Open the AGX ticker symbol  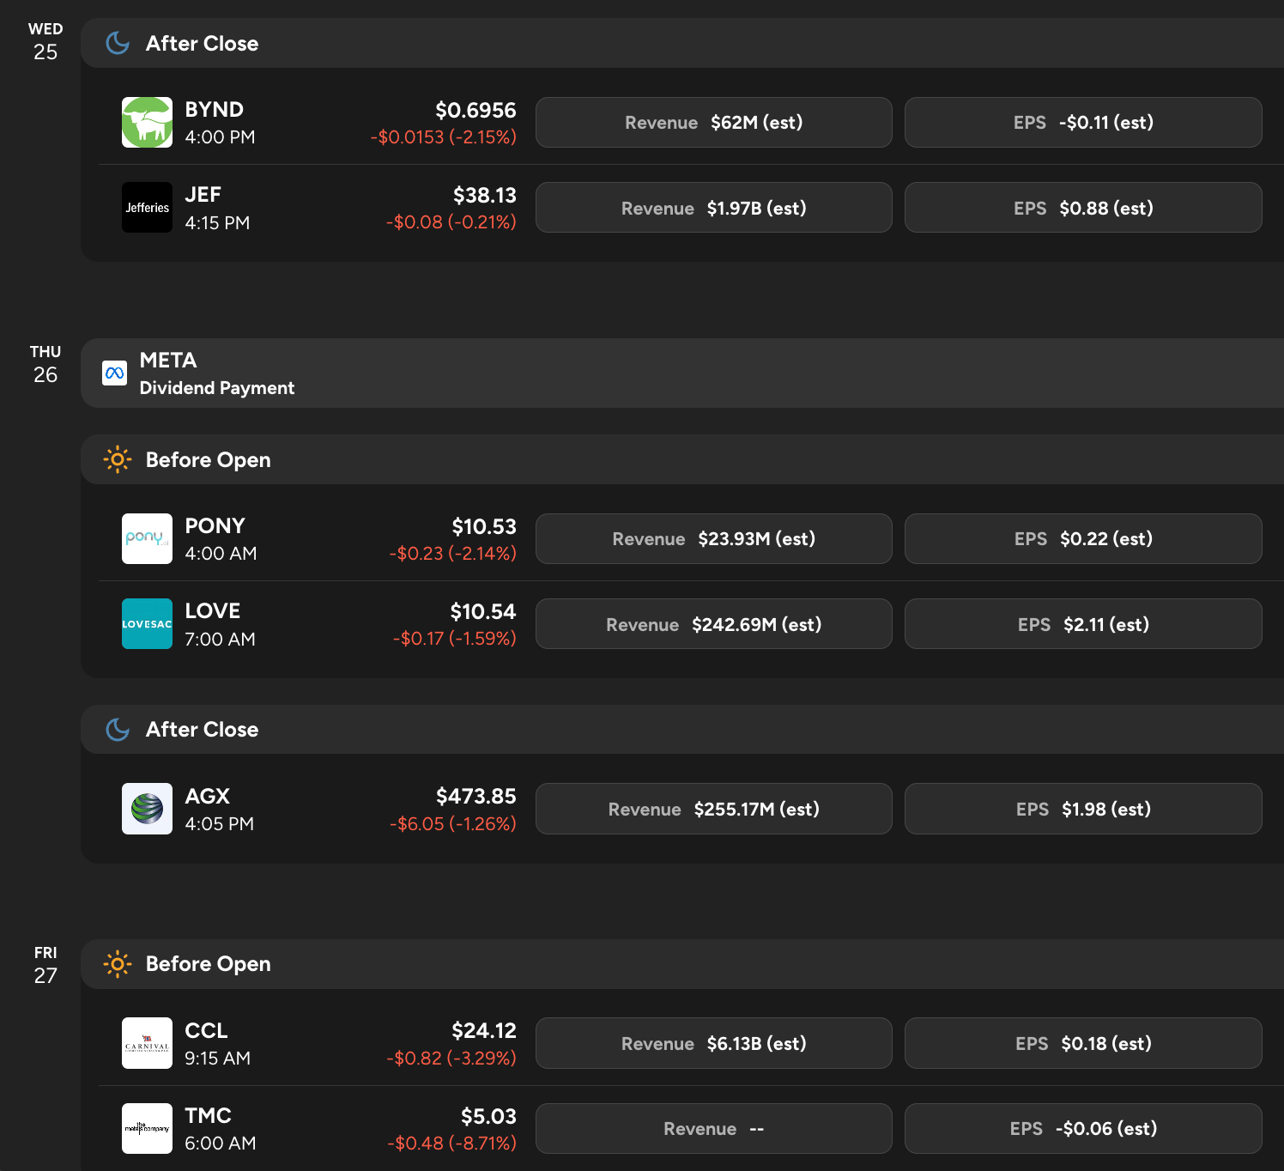[x=208, y=796]
